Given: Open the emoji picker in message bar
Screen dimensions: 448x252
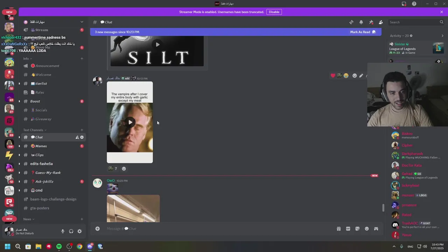Looking at the screenshot, I should [367, 229].
